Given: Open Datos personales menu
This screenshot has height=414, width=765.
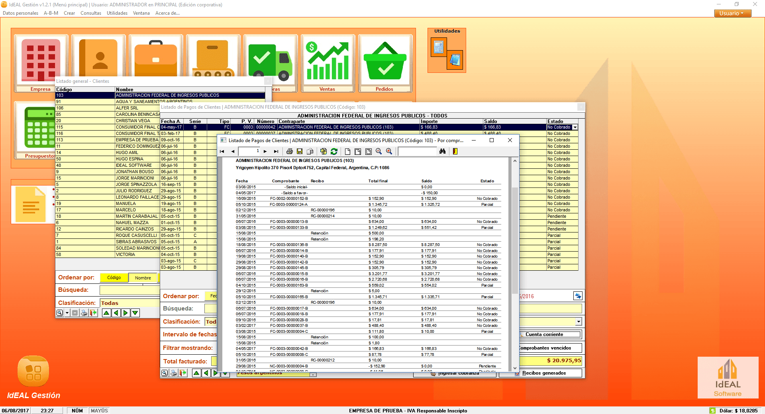Looking at the screenshot, I should point(20,13).
